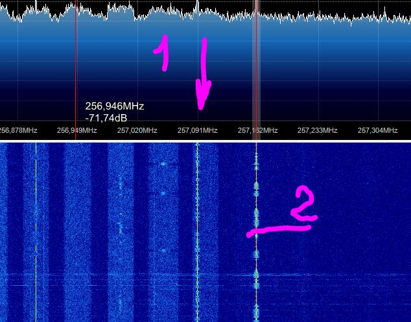Image resolution: width=411 pixels, height=322 pixels.
Task: Select the 257,233MHz frequency scale label
Action: point(318,130)
